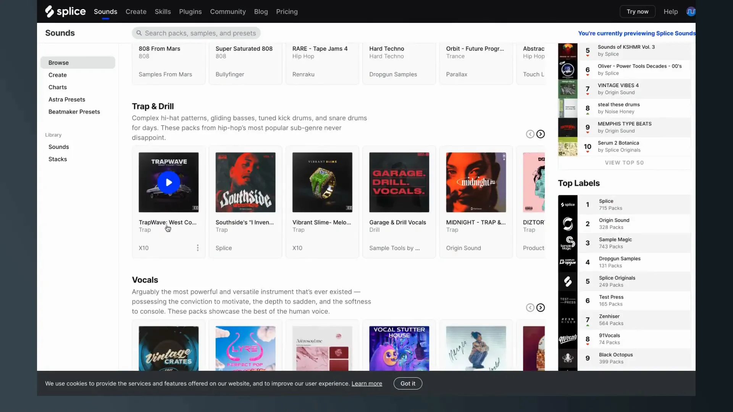Open Southside's pack artwork
This screenshot has height=412, width=733.
point(245,182)
